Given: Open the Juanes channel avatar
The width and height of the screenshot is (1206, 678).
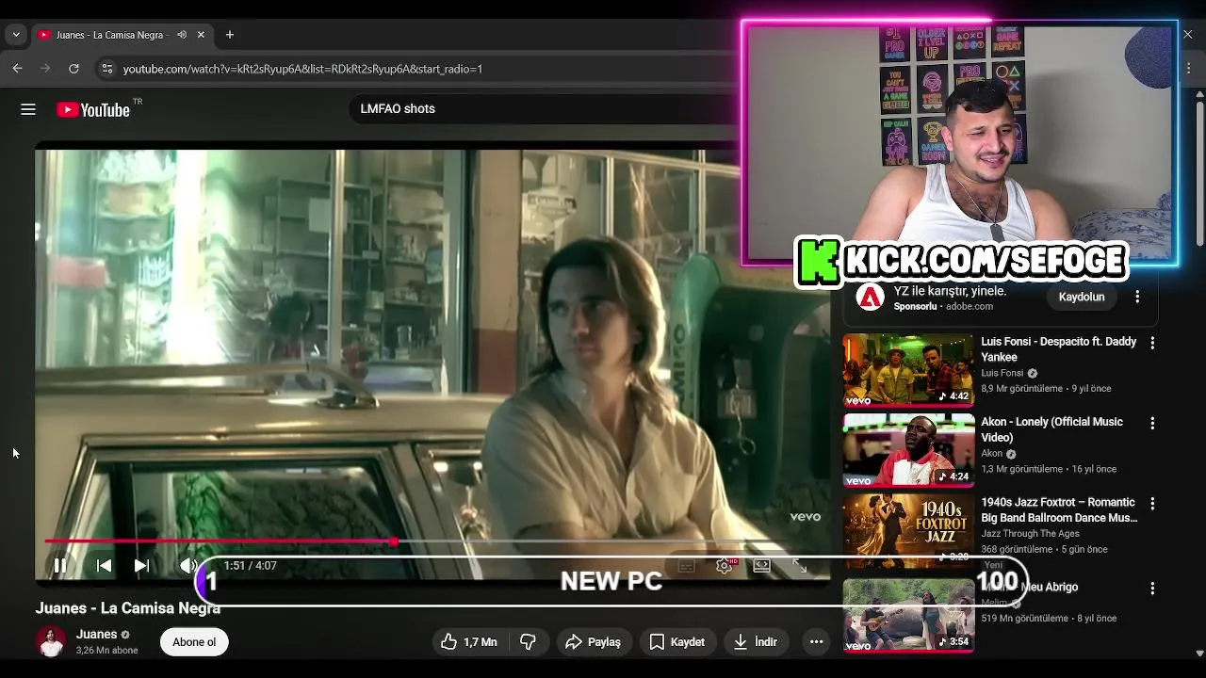Looking at the screenshot, I should pyautogui.click(x=51, y=641).
